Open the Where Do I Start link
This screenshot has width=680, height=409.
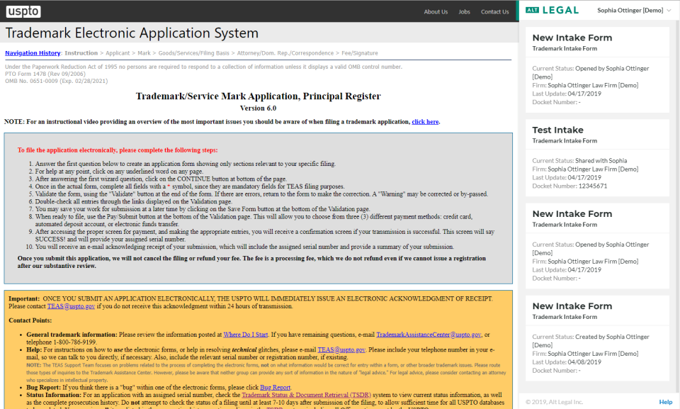point(246,335)
